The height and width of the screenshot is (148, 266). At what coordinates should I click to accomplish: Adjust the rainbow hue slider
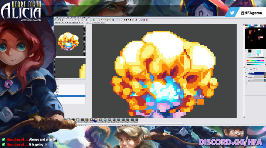[x=256, y=61]
